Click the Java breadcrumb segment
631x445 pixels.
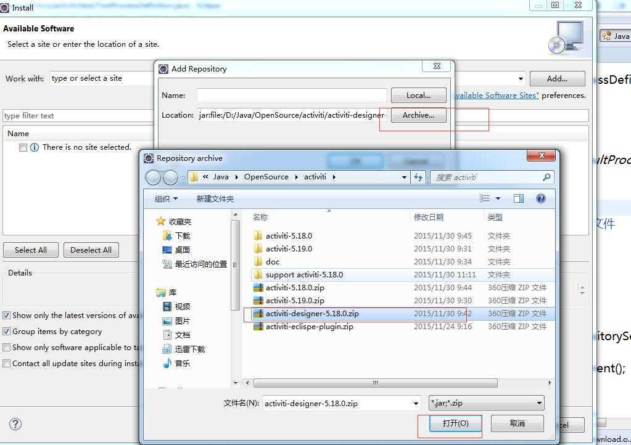click(x=221, y=177)
